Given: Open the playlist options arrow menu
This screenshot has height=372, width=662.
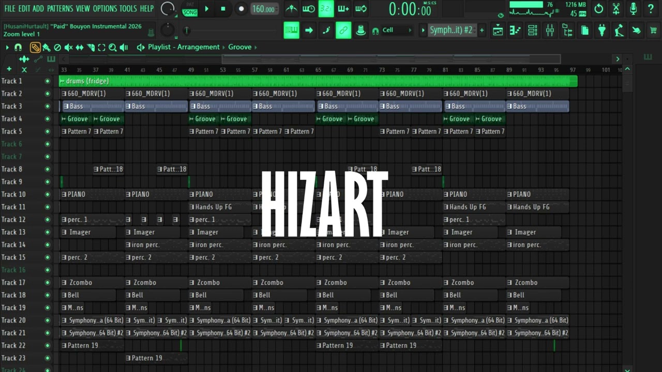Looking at the screenshot, I should pos(7,48).
